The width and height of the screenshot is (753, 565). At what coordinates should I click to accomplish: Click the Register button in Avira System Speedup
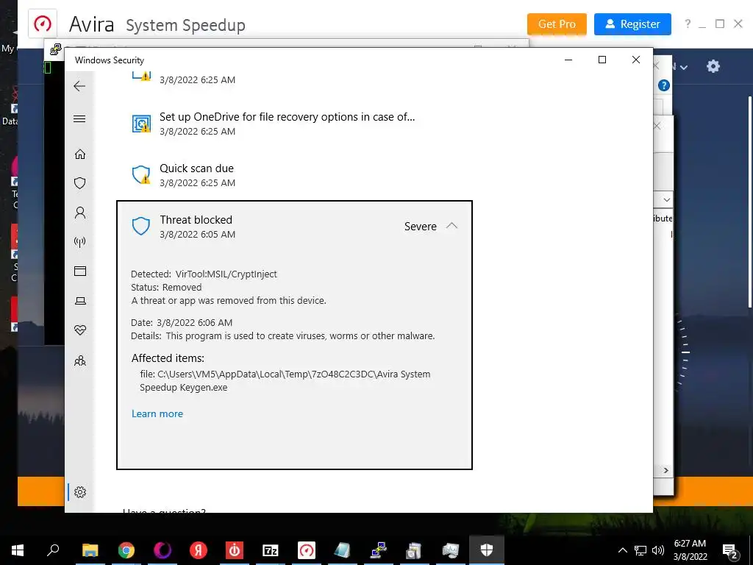pos(632,24)
